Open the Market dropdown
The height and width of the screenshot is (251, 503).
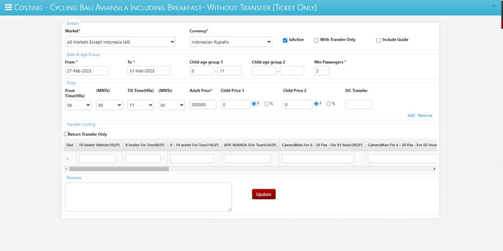point(120,42)
